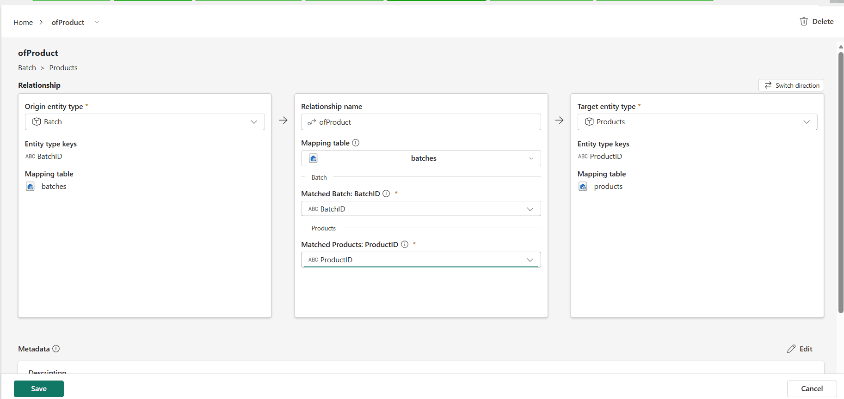Click the info icon next to Mapping table
This screenshot has height=399, width=844.
coord(356,143)
